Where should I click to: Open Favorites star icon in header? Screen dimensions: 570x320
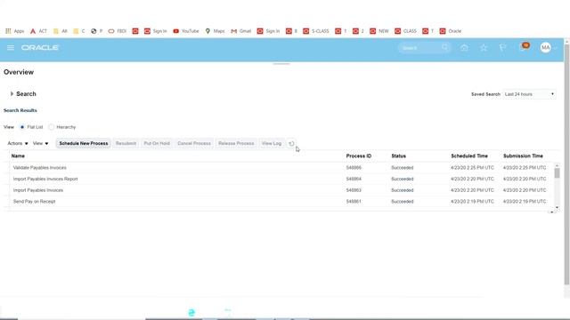click(x=484, y=47)
